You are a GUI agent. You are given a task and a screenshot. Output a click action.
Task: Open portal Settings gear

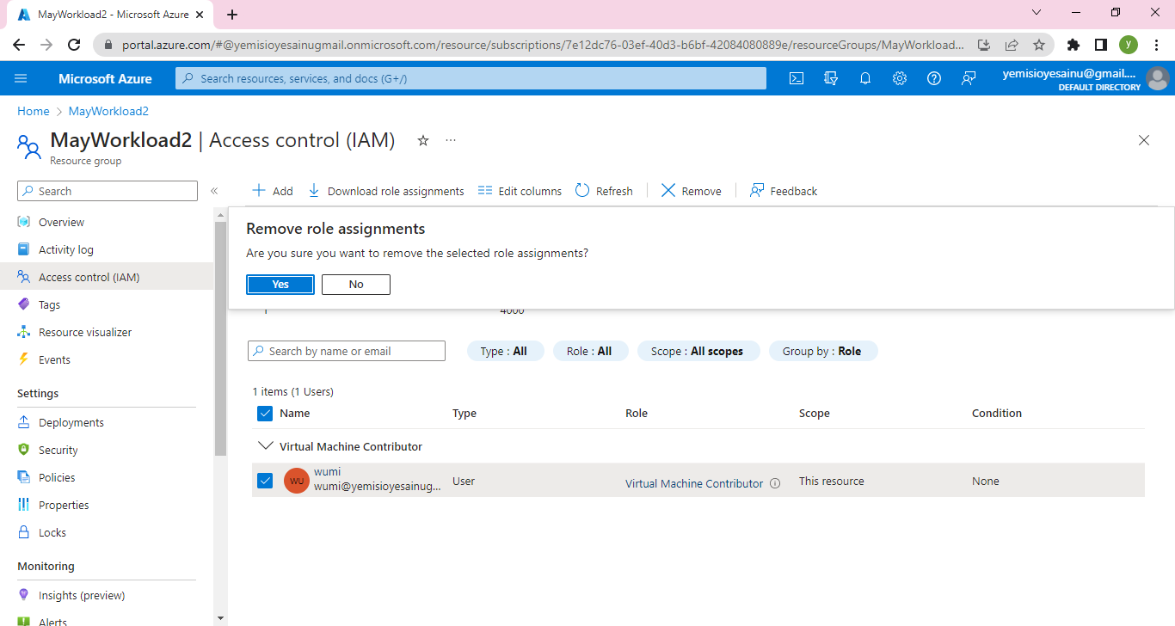900,78
